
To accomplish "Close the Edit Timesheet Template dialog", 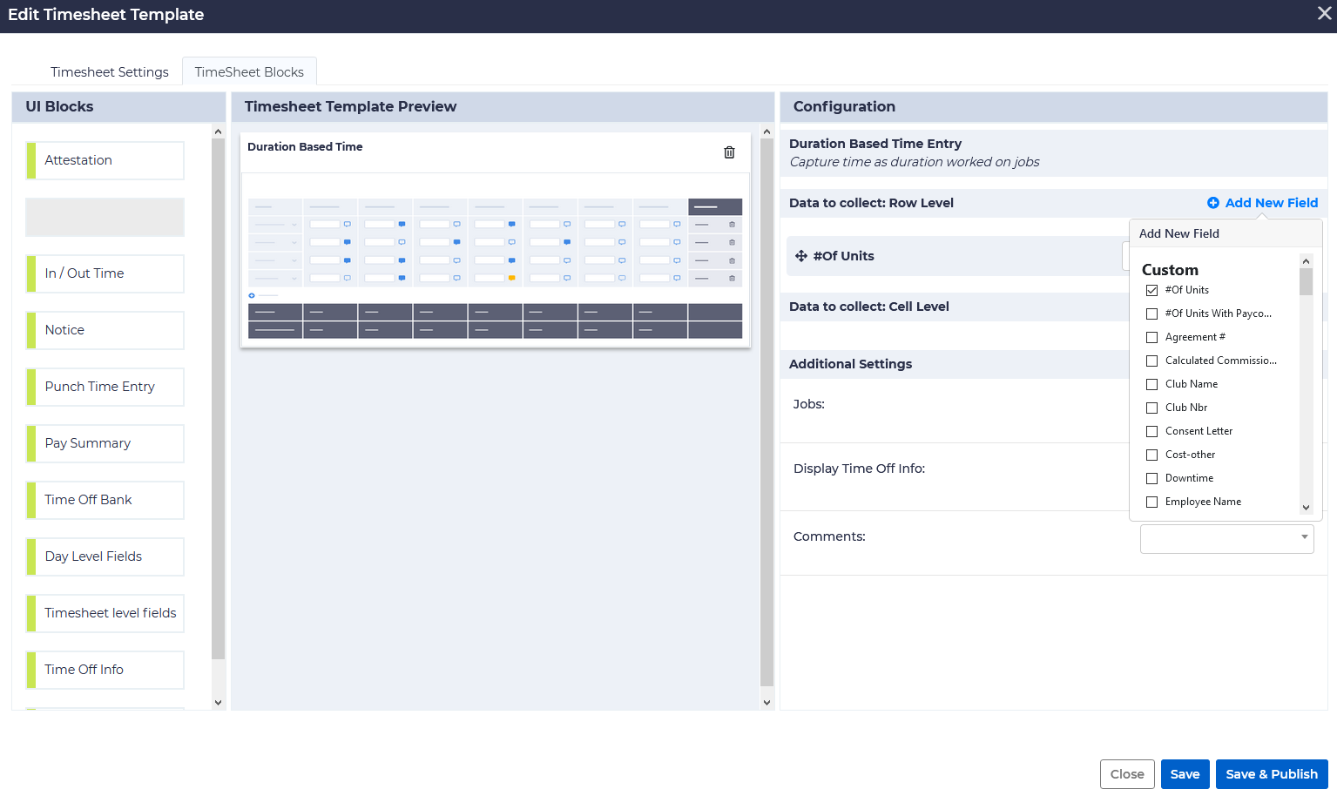I will 1324,14.
